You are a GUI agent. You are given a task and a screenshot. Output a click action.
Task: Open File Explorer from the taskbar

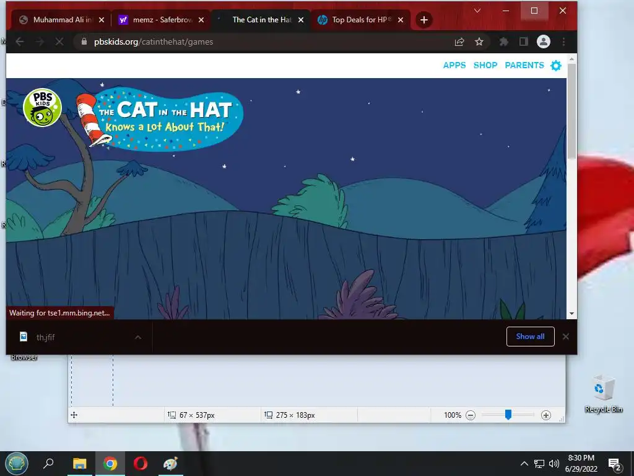80,464
